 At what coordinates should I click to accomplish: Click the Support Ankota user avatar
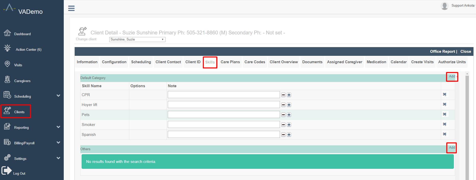tap(445, 6)
